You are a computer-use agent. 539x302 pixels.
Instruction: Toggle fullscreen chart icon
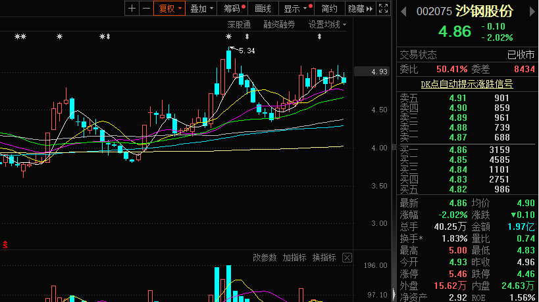[x=383, y=9]
